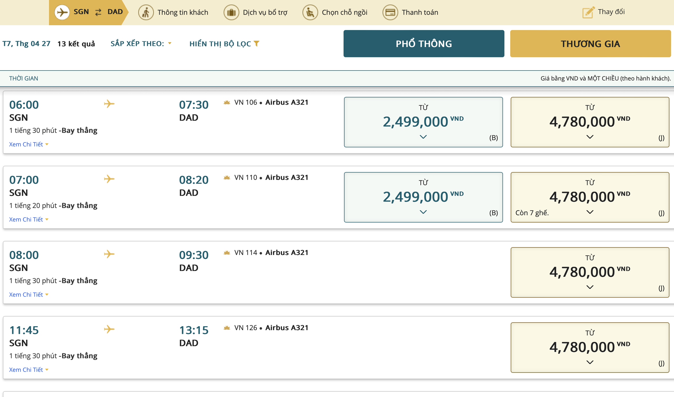Click the plane icon on the 08:00 flight row
The width and height of the screenshot is (674, 397).
coord(109,254)
